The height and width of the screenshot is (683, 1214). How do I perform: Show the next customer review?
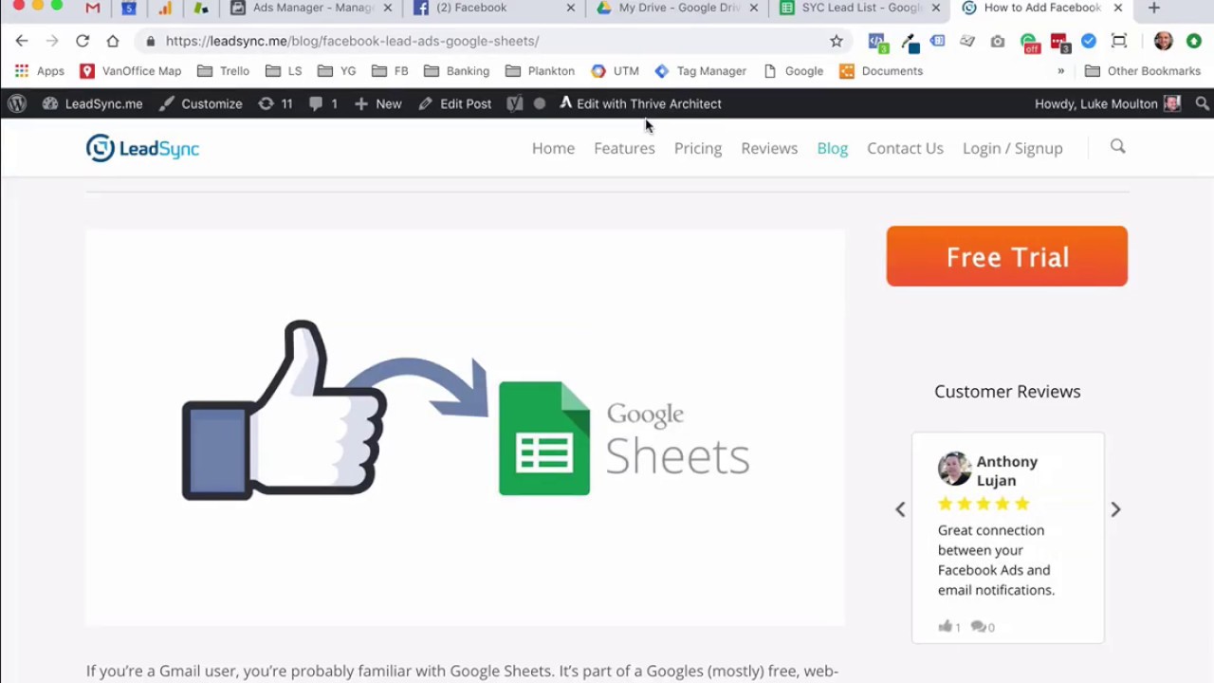(1115, 509)
